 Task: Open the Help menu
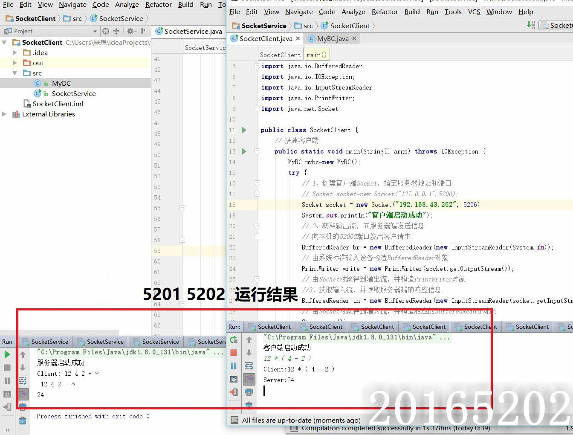[x=526, y=12]
